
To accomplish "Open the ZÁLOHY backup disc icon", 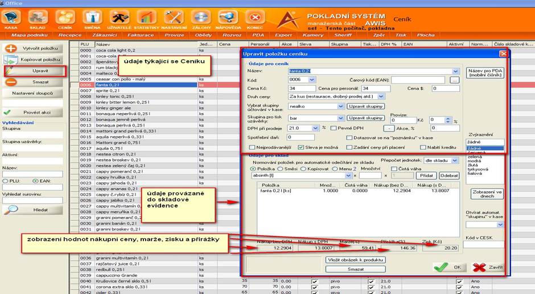I will [x=201, y=17].
